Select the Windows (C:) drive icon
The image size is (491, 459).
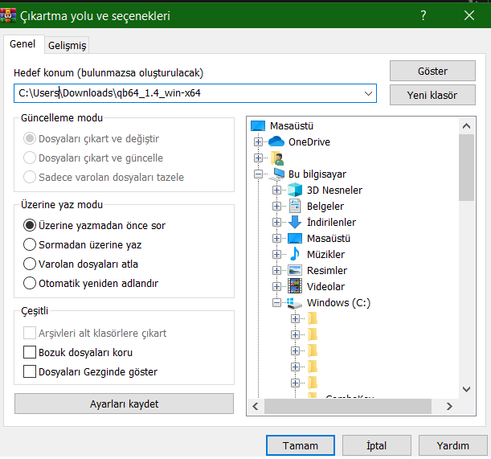(x=295, y=303)
